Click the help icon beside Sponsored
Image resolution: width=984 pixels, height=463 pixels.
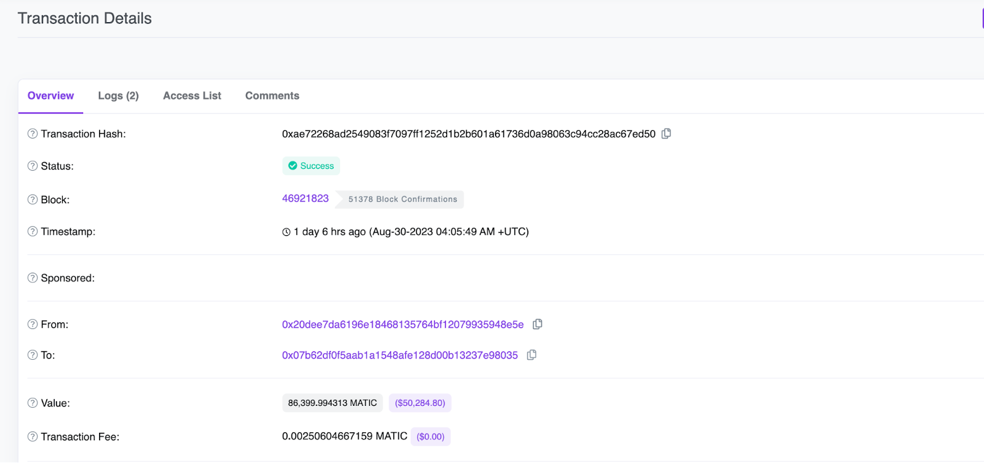[33, 278]
